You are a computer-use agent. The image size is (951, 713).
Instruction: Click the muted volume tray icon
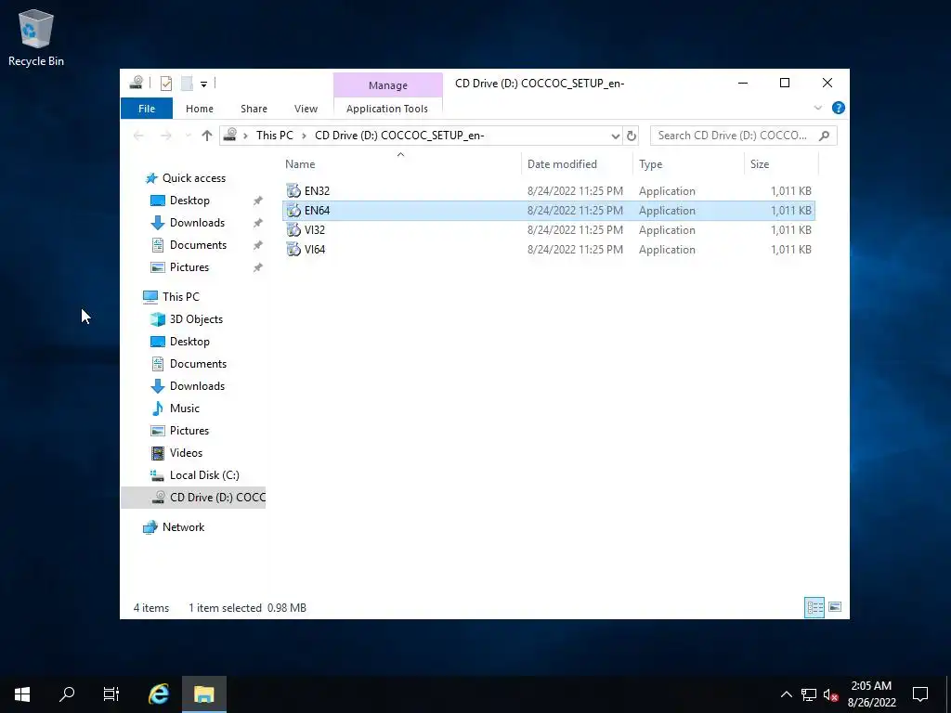830,694
